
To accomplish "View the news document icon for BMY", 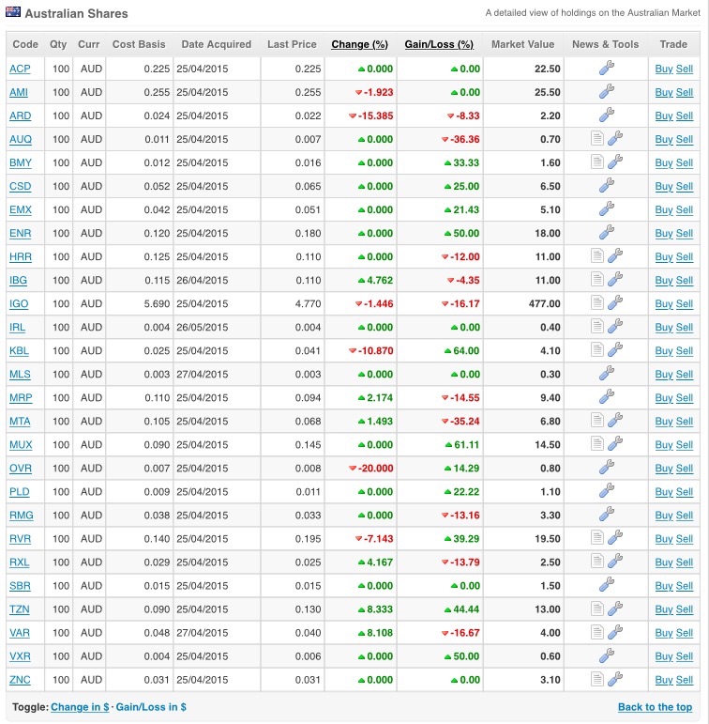I will pyautogui.click(x=596, y=162).
